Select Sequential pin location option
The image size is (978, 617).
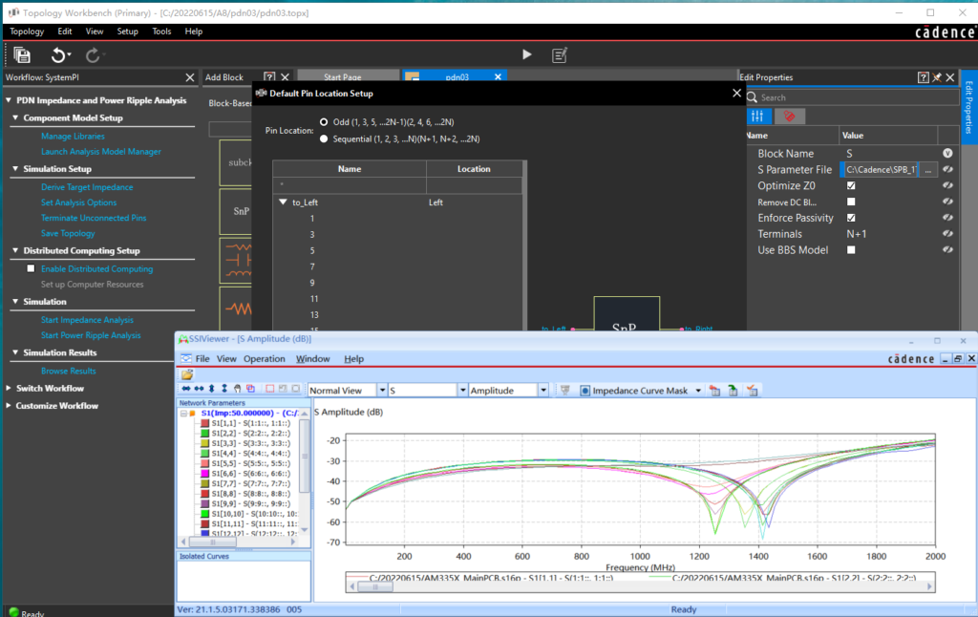tap(325, 138)
